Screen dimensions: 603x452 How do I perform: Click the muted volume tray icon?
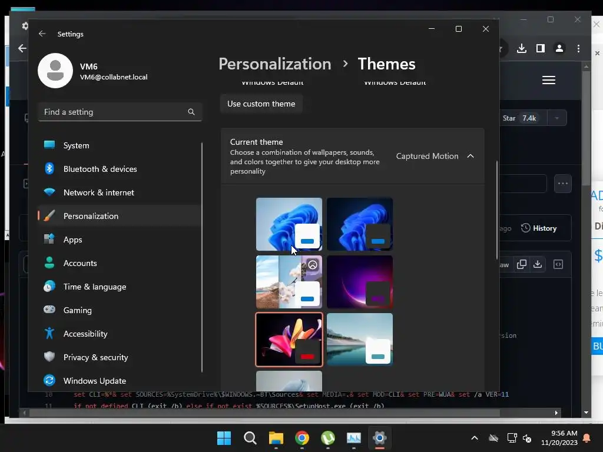[x=527, y=438]
